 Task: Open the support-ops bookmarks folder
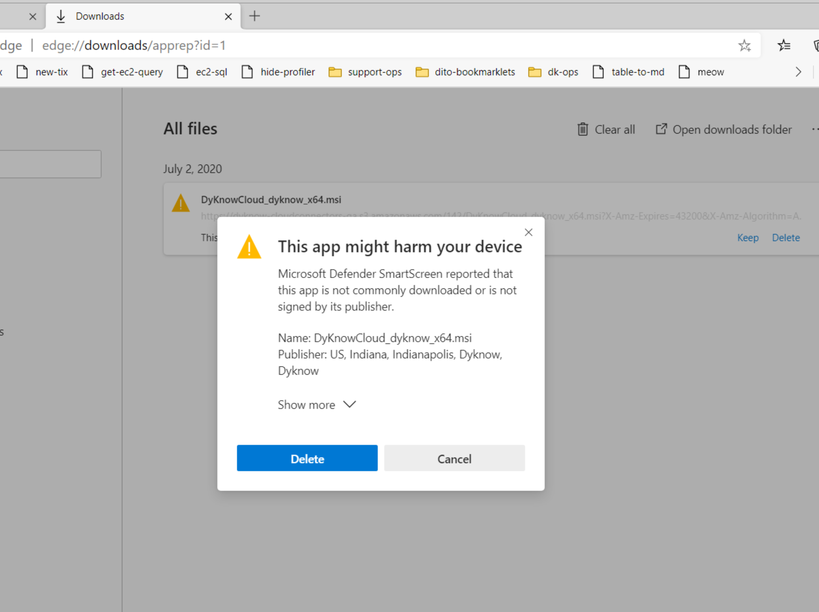[x=365, y=72]
